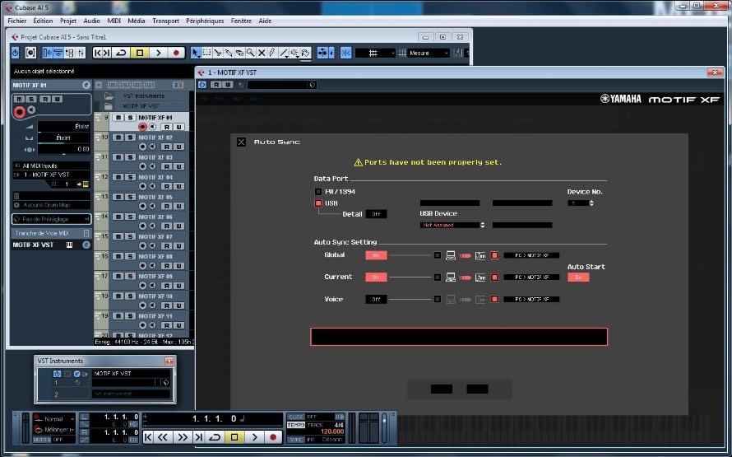Solo the MOTIF XF 02 track
The width and height of the screenshot is (732, 457).
(x=130, y=138)
